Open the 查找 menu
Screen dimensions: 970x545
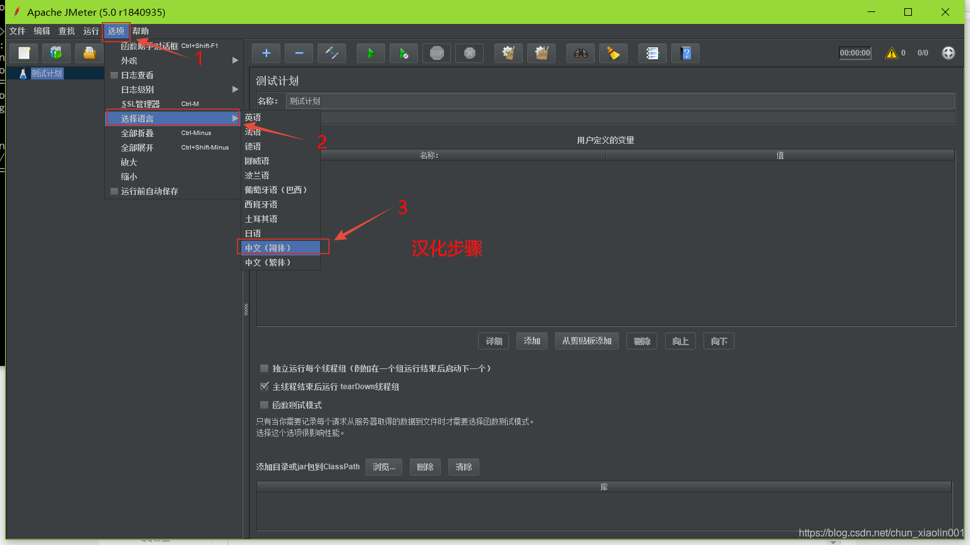click(66, 31)
